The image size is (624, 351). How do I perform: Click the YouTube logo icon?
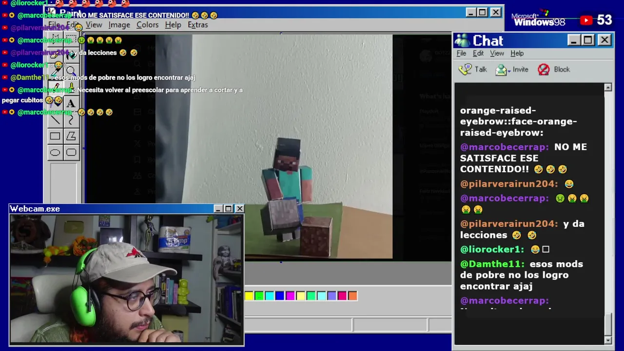586,20
